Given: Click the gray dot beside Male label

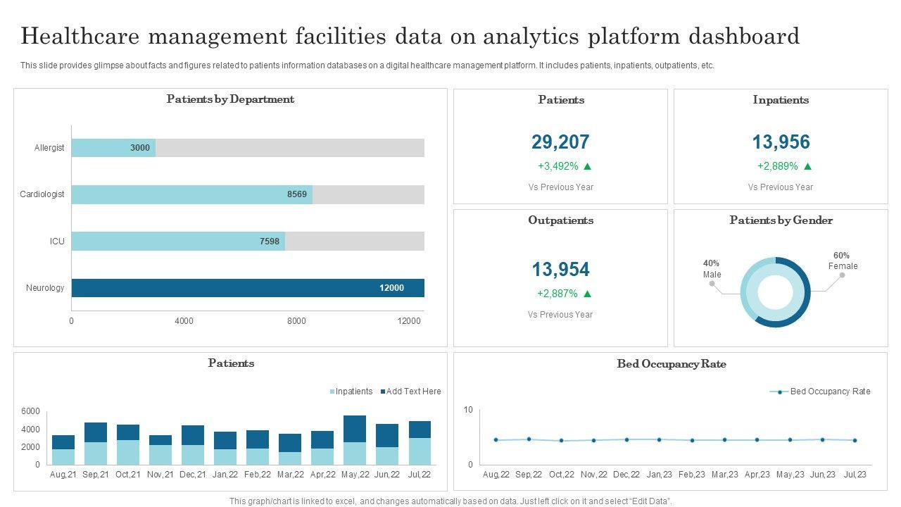Looking at the screenshot, I should click(712, 284).
